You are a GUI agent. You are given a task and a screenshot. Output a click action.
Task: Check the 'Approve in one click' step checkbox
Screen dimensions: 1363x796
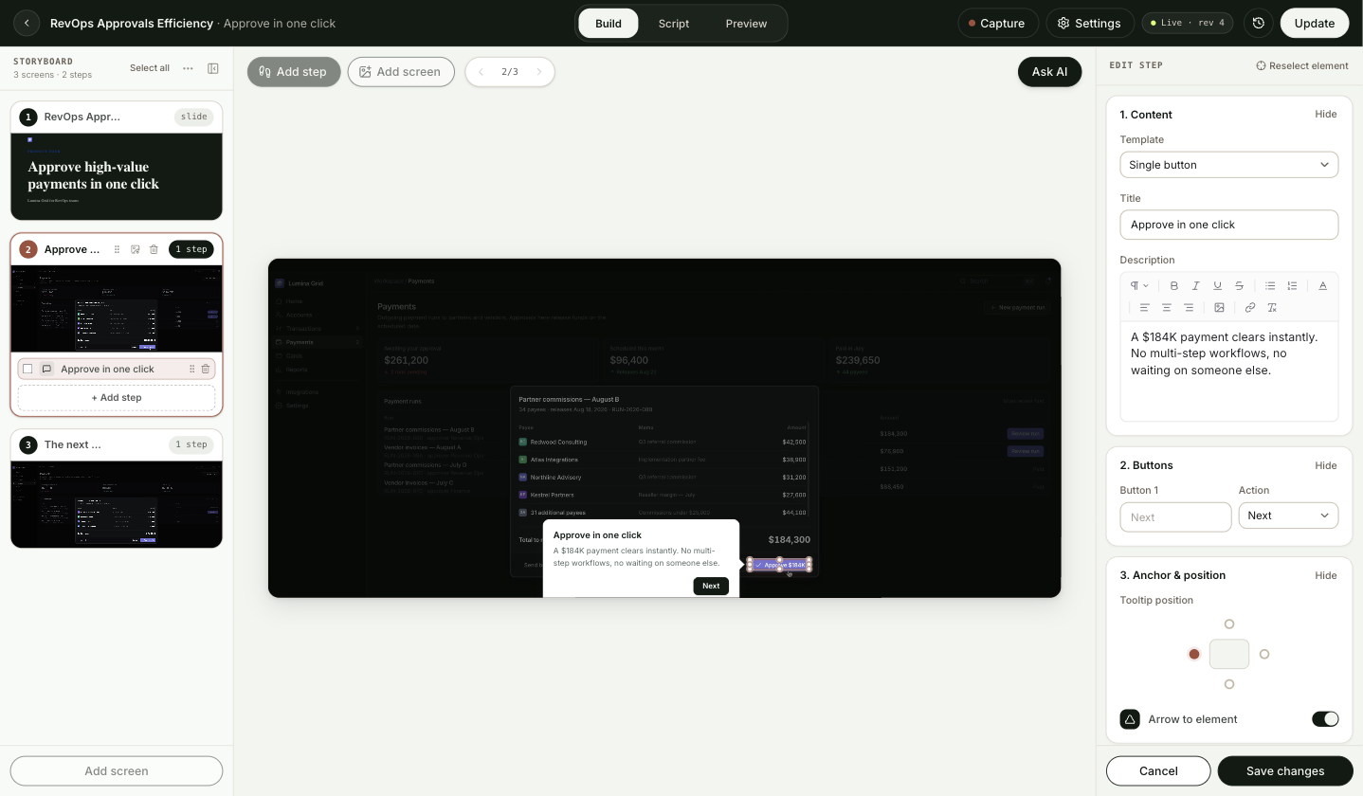[x=27, y=369]
